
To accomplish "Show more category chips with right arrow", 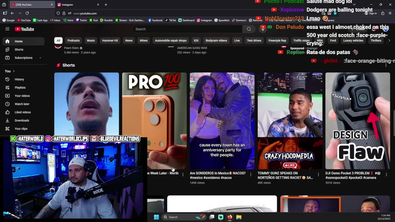I will pos(389,40).
